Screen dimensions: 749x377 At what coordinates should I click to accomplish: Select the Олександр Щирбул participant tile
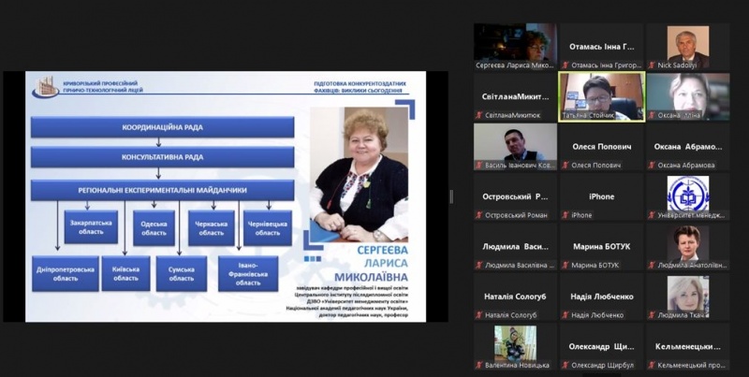coord(601,345)
